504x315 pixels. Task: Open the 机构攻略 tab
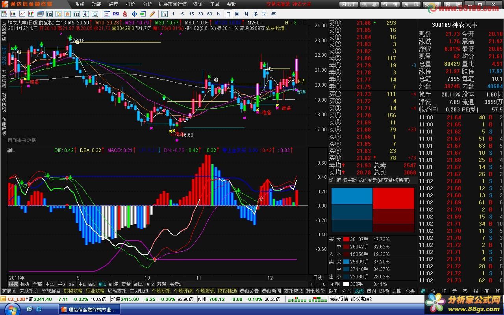coord(73,291)
